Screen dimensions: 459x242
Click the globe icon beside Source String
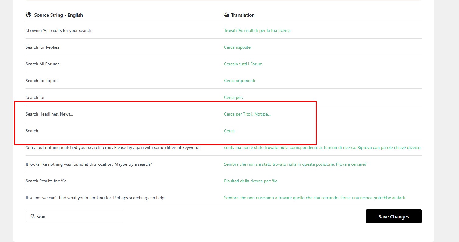coord(28,15)
